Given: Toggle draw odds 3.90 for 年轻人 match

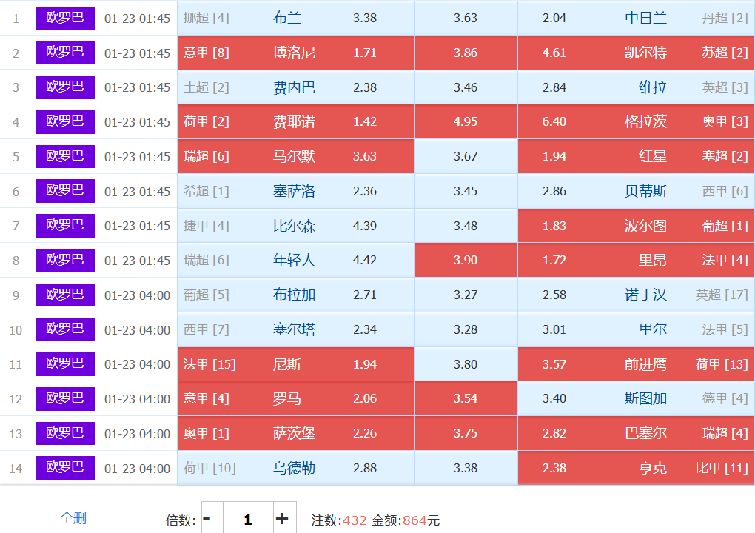Looking at the screenshot, I should [x=466, y=260].
